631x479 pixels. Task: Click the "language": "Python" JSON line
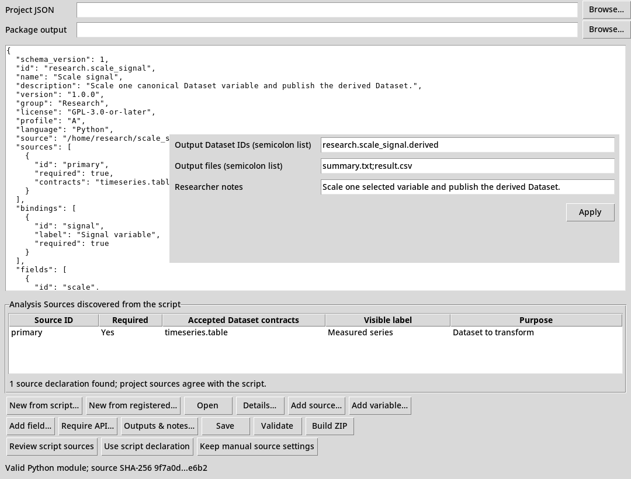tap(65, 130)
